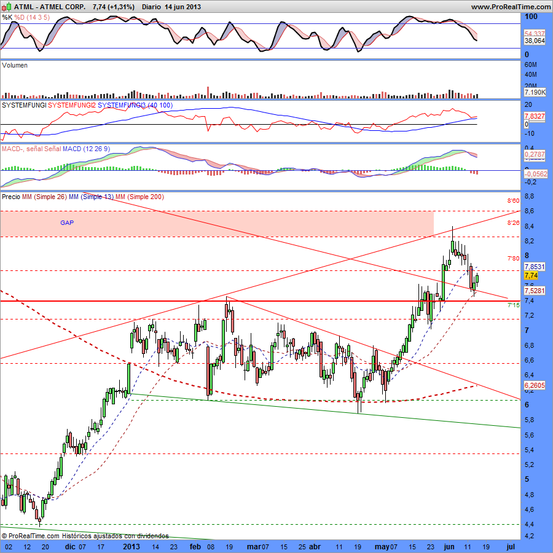Screen dimensions: 553x553
Task: Click the 8'26 resistance level annotation
Action: point(513,223)
